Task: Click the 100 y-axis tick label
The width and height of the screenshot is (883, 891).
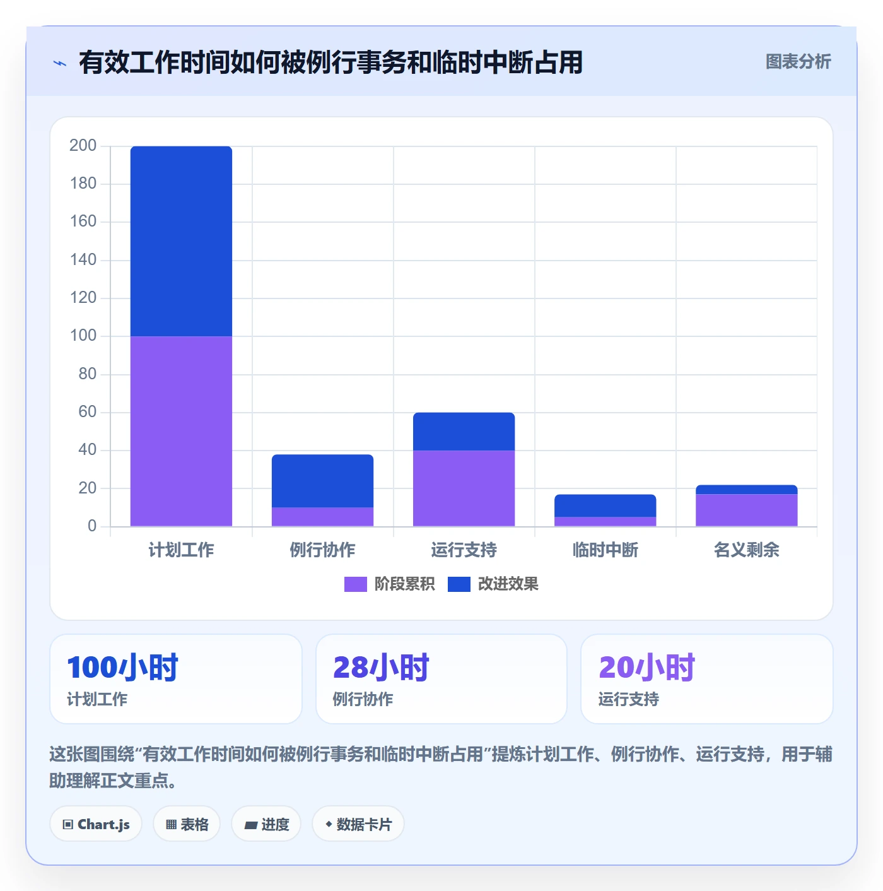Action: tap(83, 336)
